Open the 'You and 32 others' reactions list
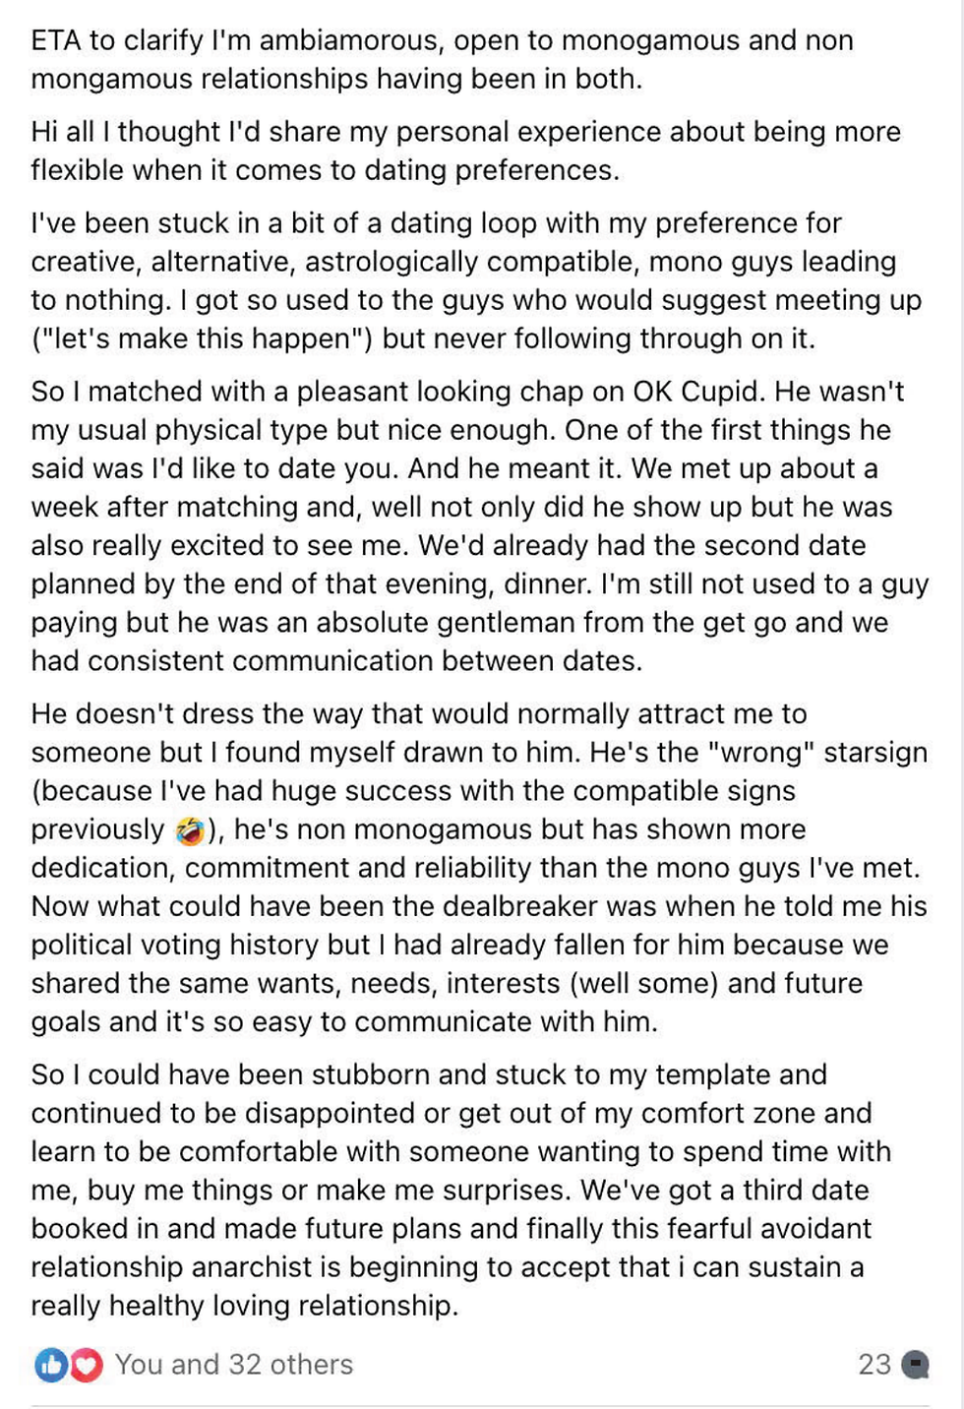Screen dimensions: 964x1409 coord(234,1365)
